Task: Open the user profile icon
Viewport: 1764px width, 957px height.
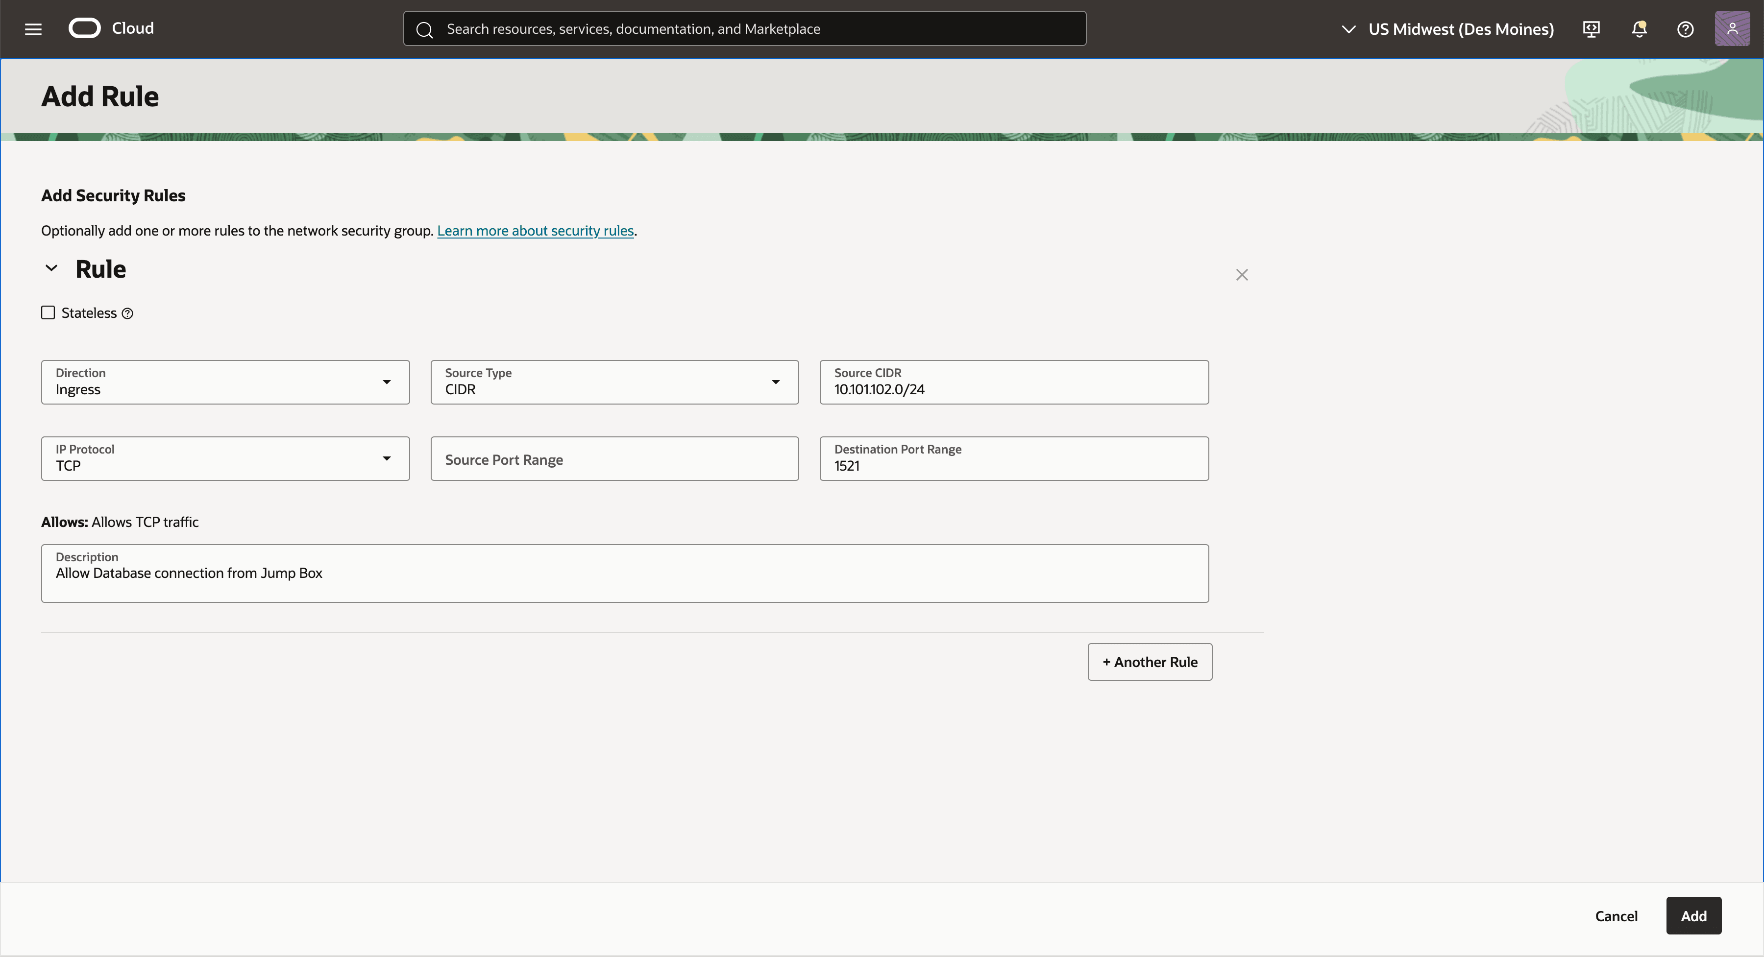Action: [1733, 28]
